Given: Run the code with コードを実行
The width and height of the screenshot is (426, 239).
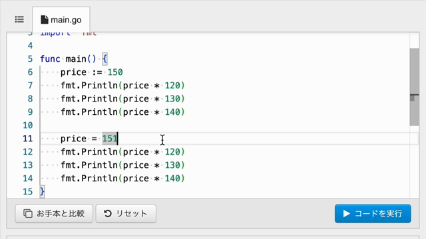Looking at the screenshot, I should (373, 214).
